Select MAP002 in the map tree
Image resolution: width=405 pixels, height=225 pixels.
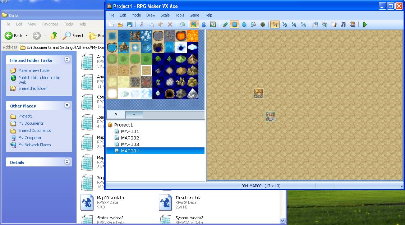[130, 138]
